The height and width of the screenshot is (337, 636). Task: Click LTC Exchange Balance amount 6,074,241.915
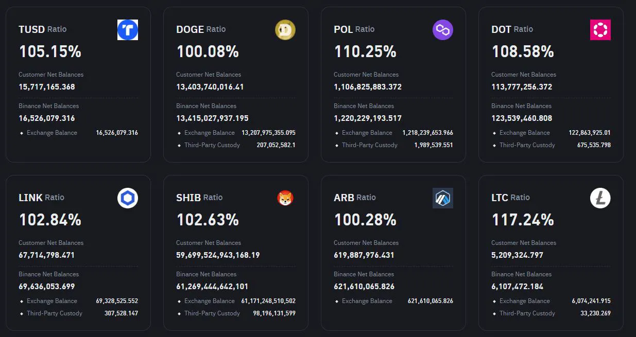[591, 301]
